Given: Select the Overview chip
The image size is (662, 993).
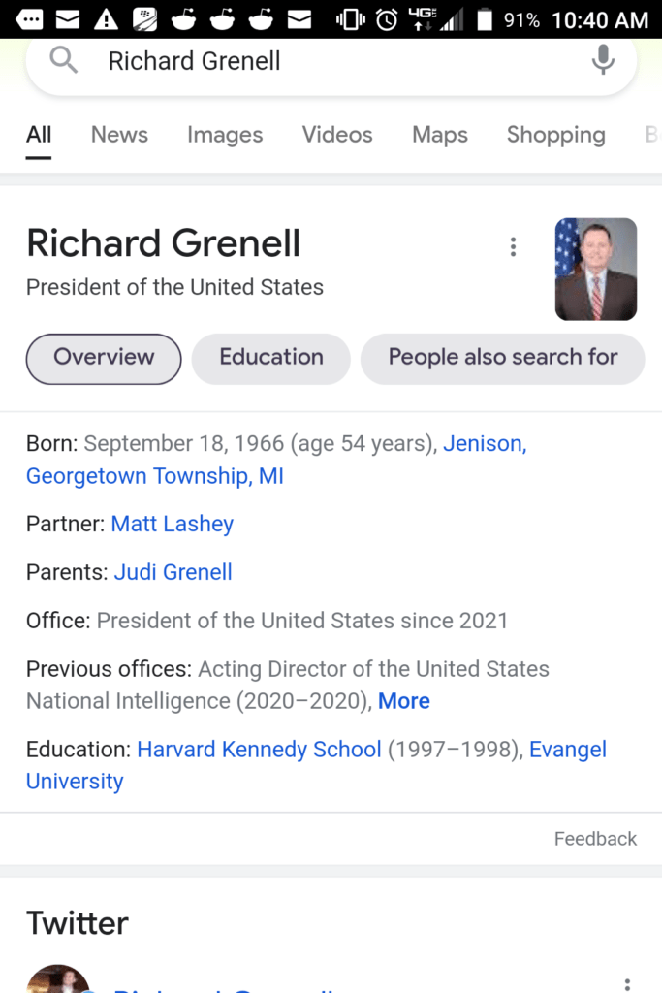Looking at the screenshot, I should pos(104,358).
